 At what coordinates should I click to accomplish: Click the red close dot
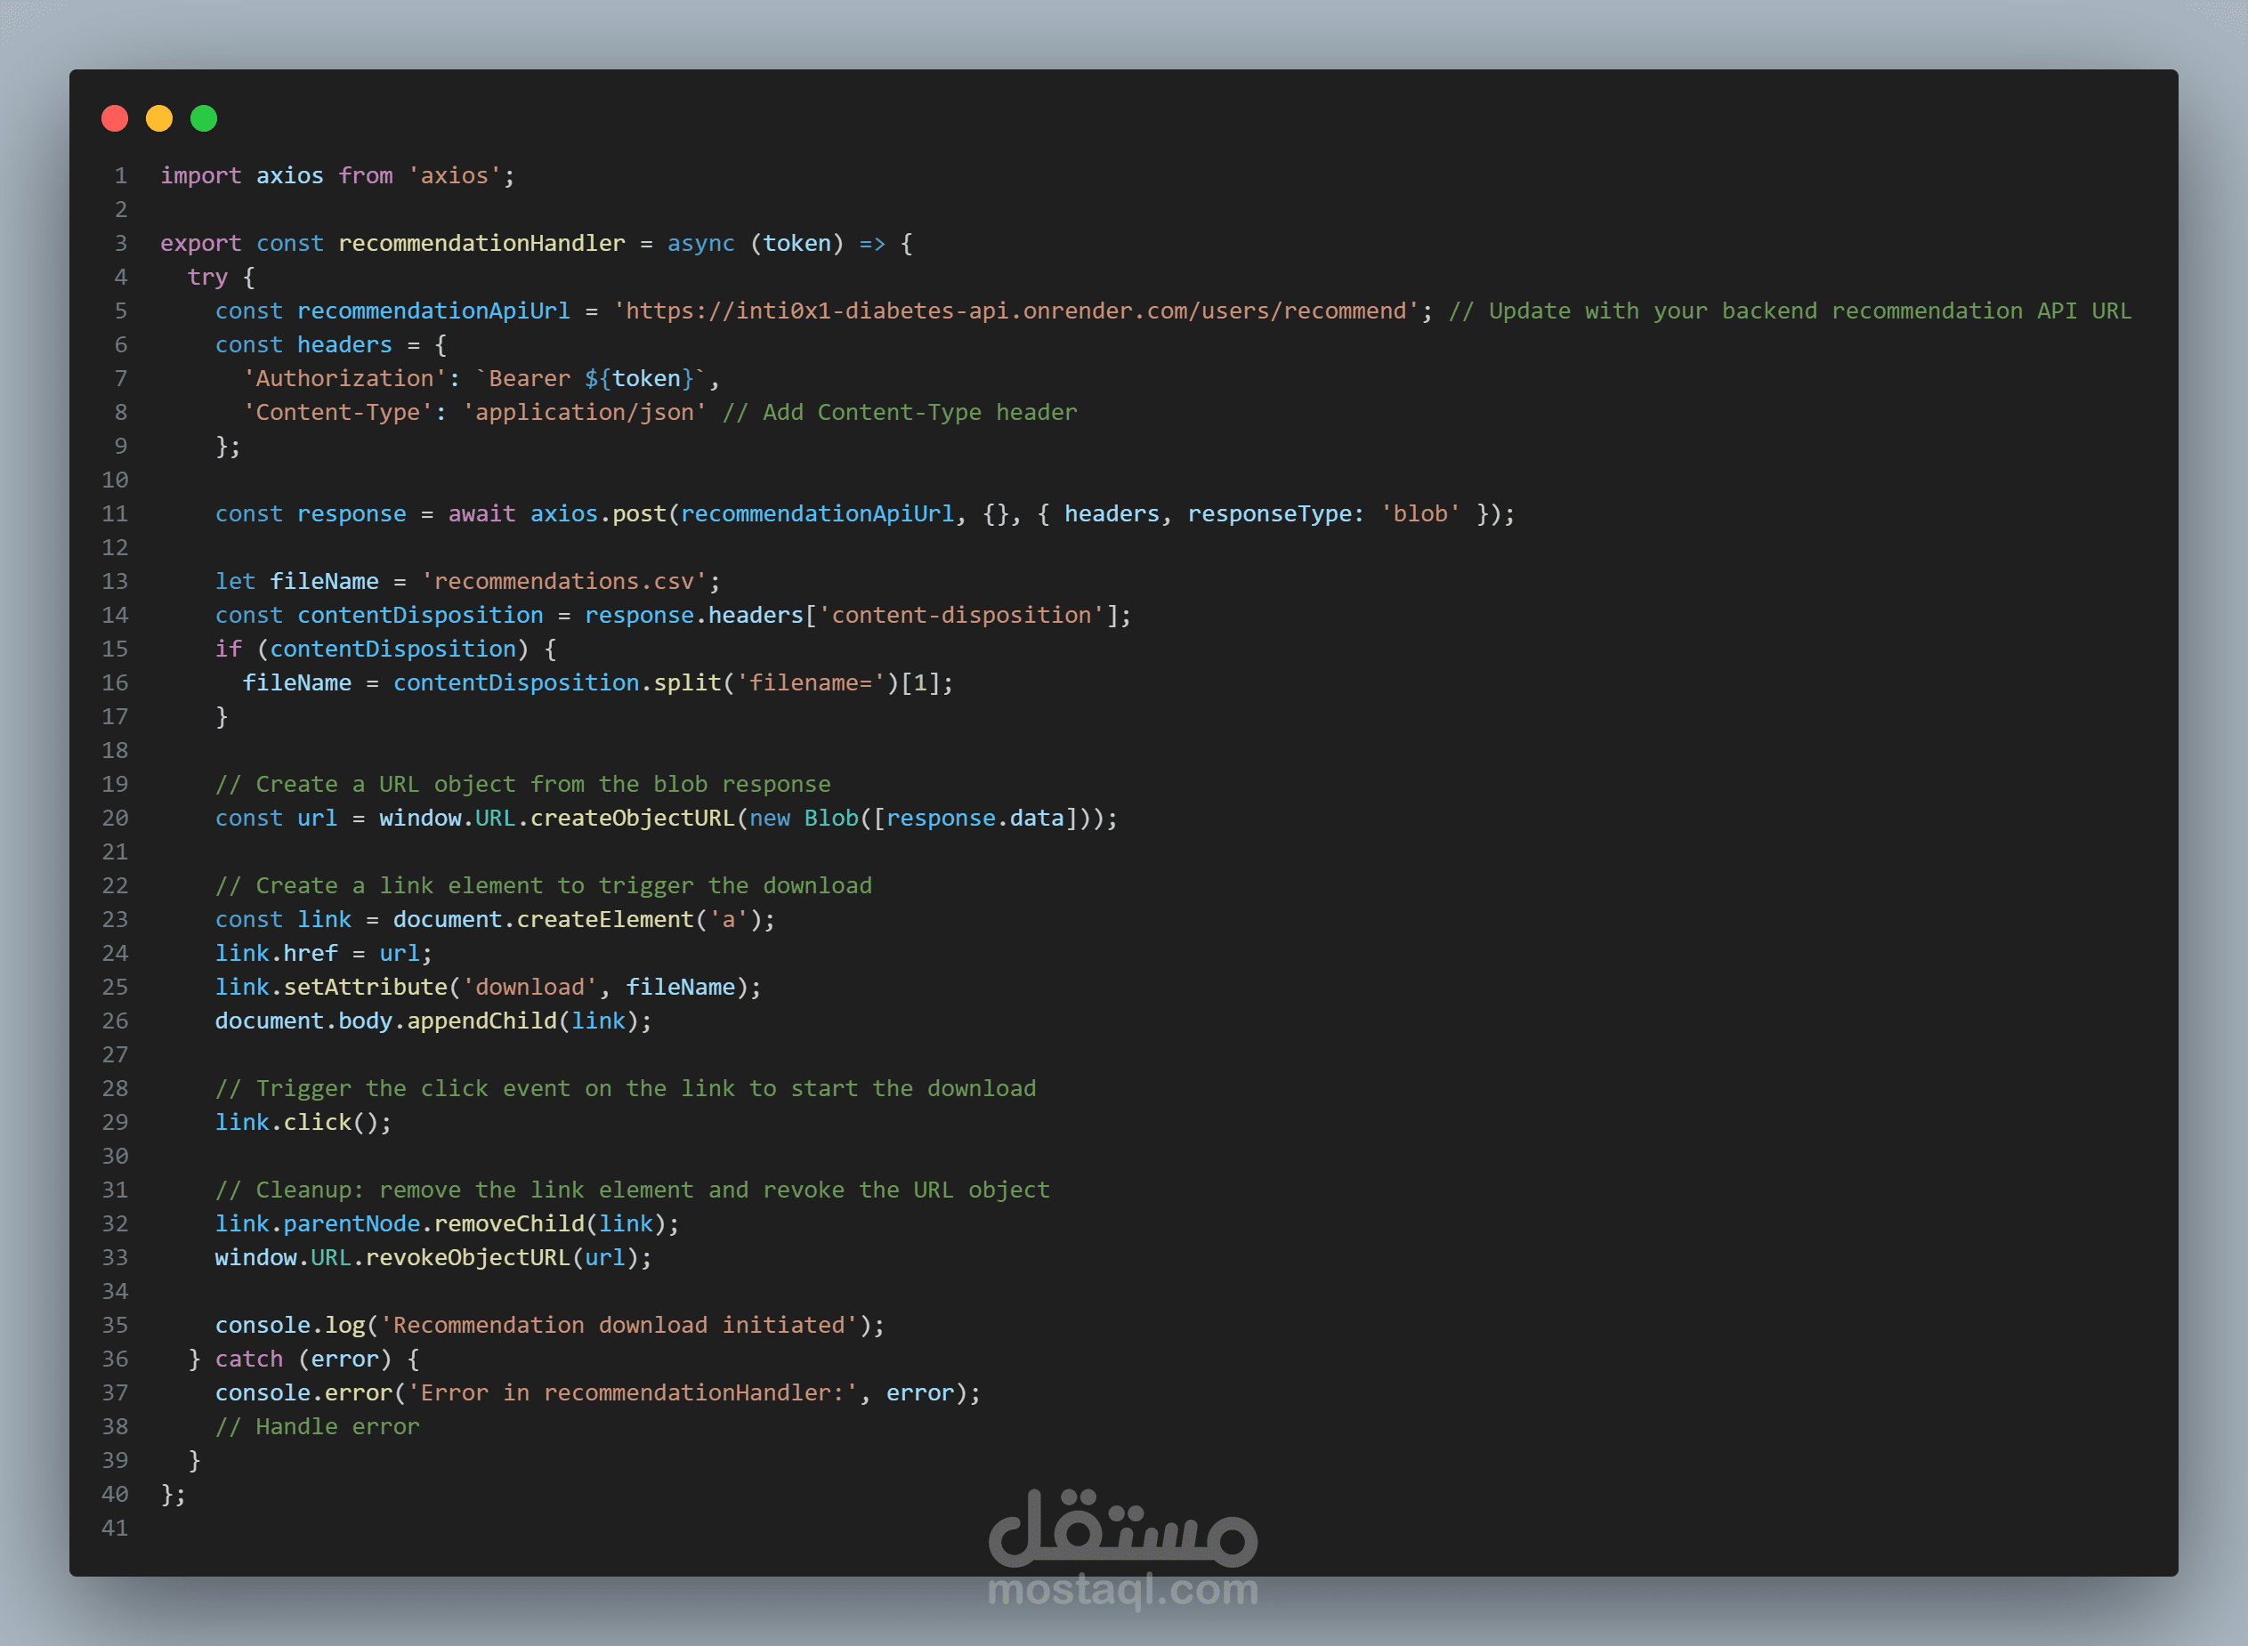pyautogui.click(x=115, y=118)
